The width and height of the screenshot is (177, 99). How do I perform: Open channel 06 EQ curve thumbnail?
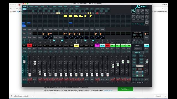tap(50, 33)
